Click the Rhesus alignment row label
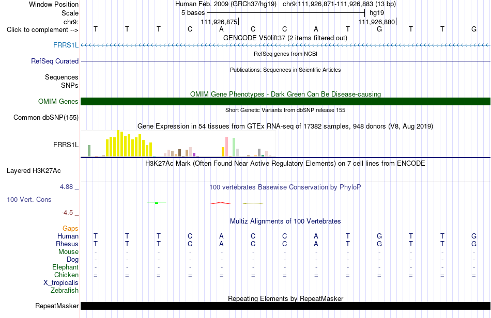Screen dimensions: 491x318 (x=67, y=244)
